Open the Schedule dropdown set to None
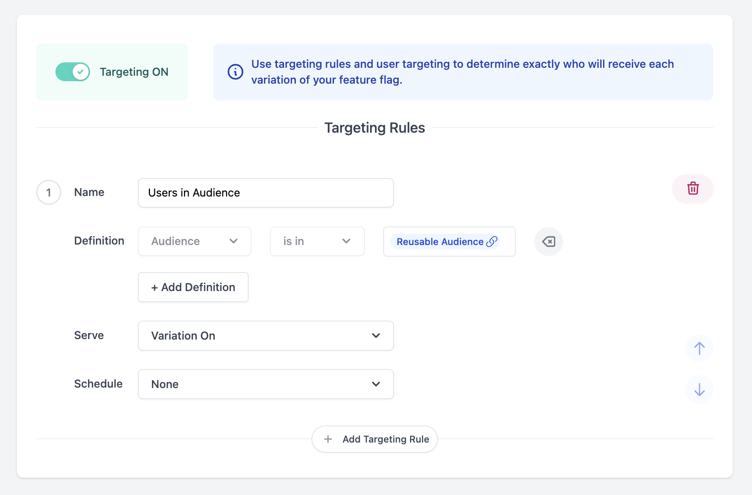 266,384
